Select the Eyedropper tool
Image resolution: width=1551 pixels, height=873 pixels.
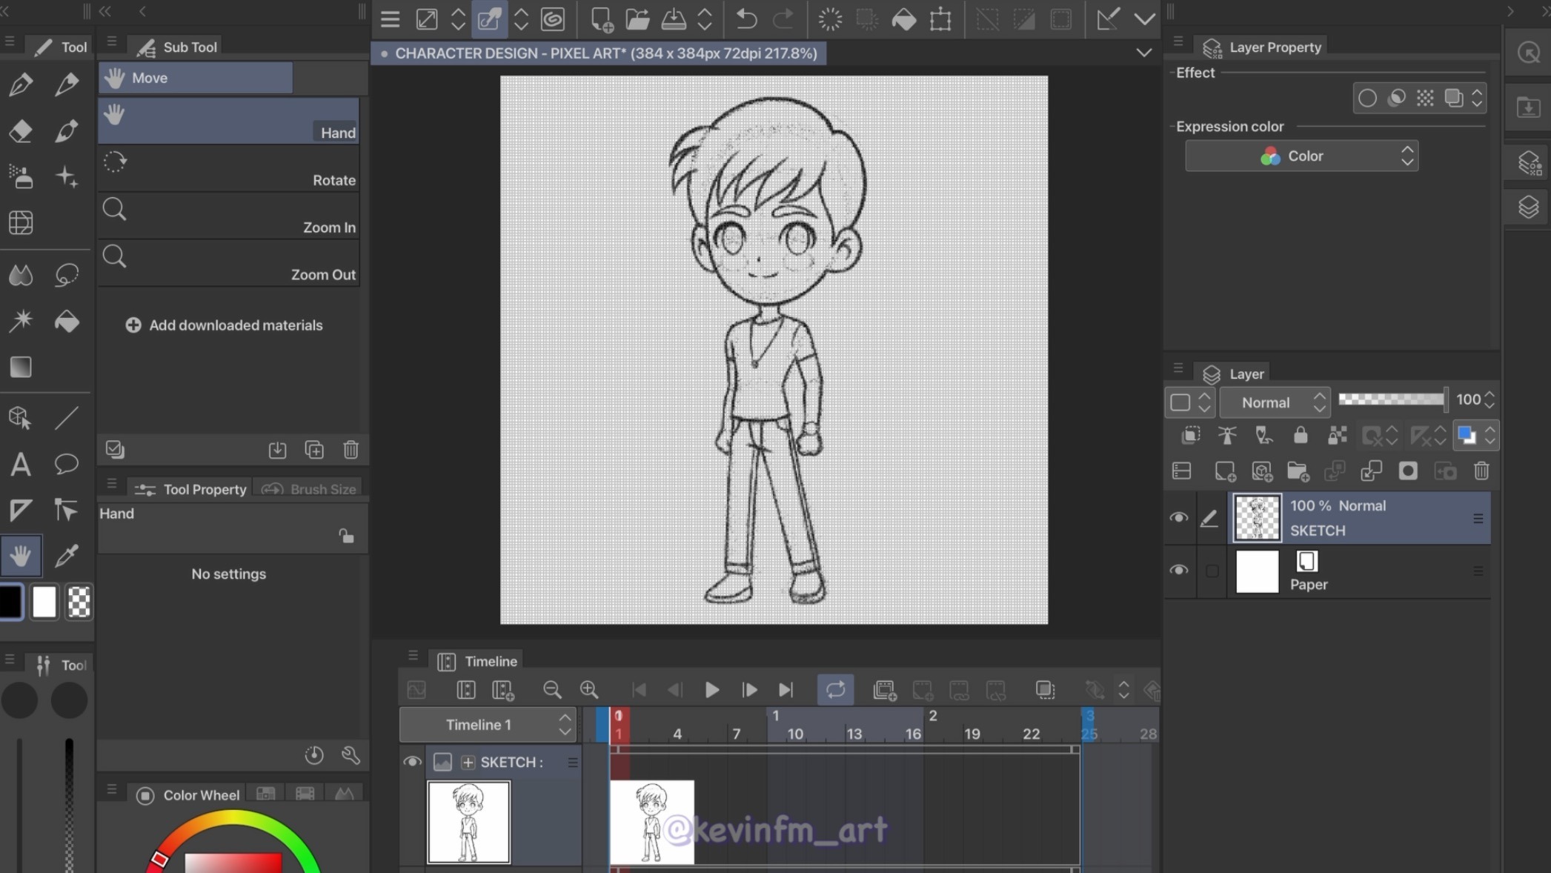click(x=67, y=555)
